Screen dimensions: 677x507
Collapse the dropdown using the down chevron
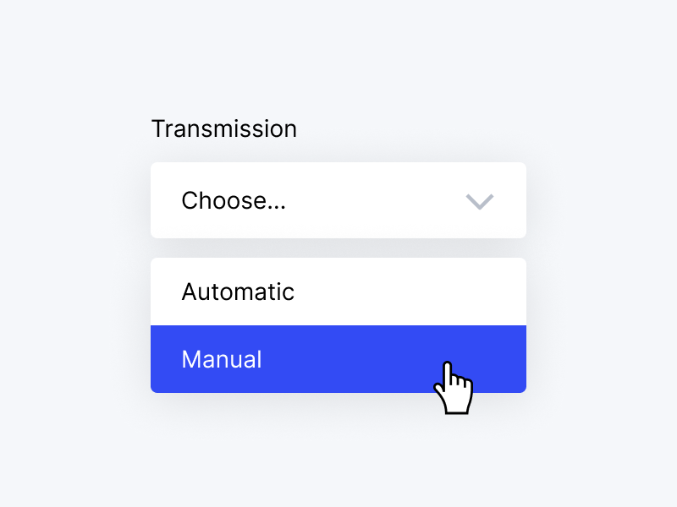(480, 201)
